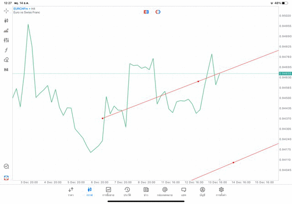Open the การซื้อขาย (Trade) tab
This screenshot has height=204, width=292.
(x=109, y=192)
